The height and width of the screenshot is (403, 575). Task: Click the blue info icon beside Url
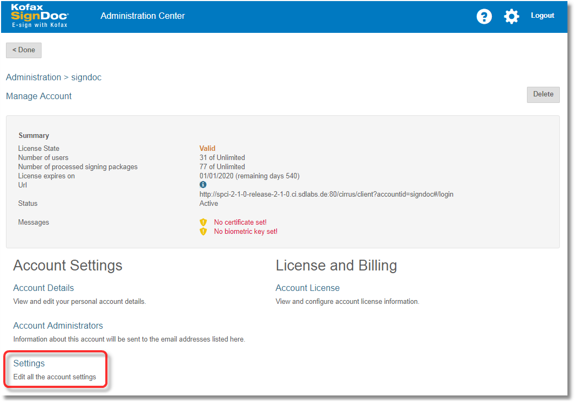203,185
